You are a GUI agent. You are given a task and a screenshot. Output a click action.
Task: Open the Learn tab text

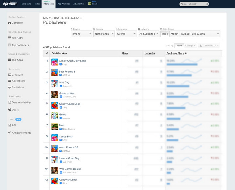95,4
